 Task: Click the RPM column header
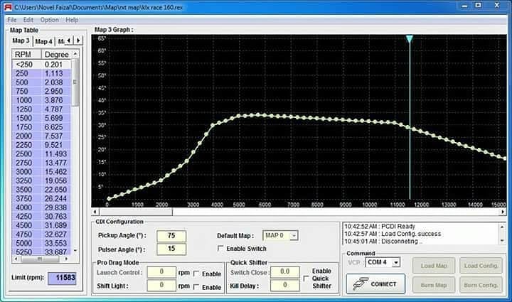tap(26, 54)
